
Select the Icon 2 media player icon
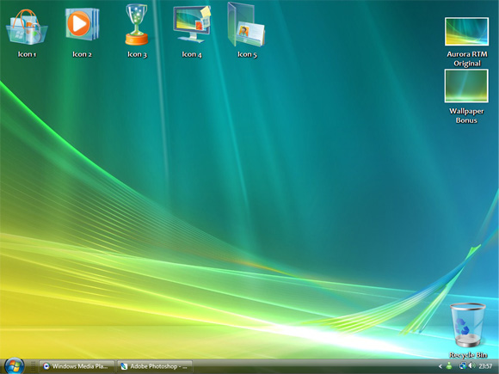pos(82,24)
